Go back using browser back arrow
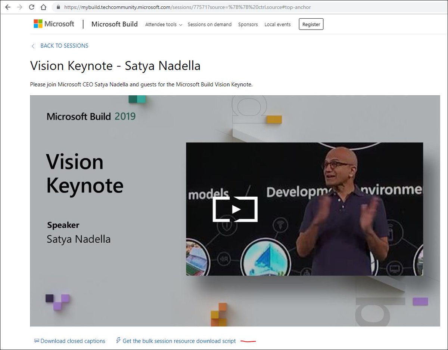Screen dimensions: 448x350 pos(7,7)
